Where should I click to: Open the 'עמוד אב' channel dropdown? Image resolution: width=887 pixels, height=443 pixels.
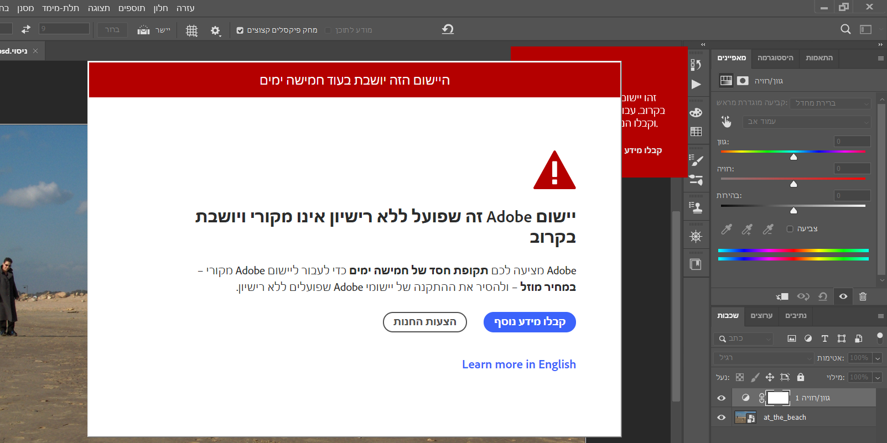coord(807,122)
